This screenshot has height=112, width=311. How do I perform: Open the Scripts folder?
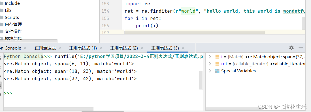pos(12,17)
